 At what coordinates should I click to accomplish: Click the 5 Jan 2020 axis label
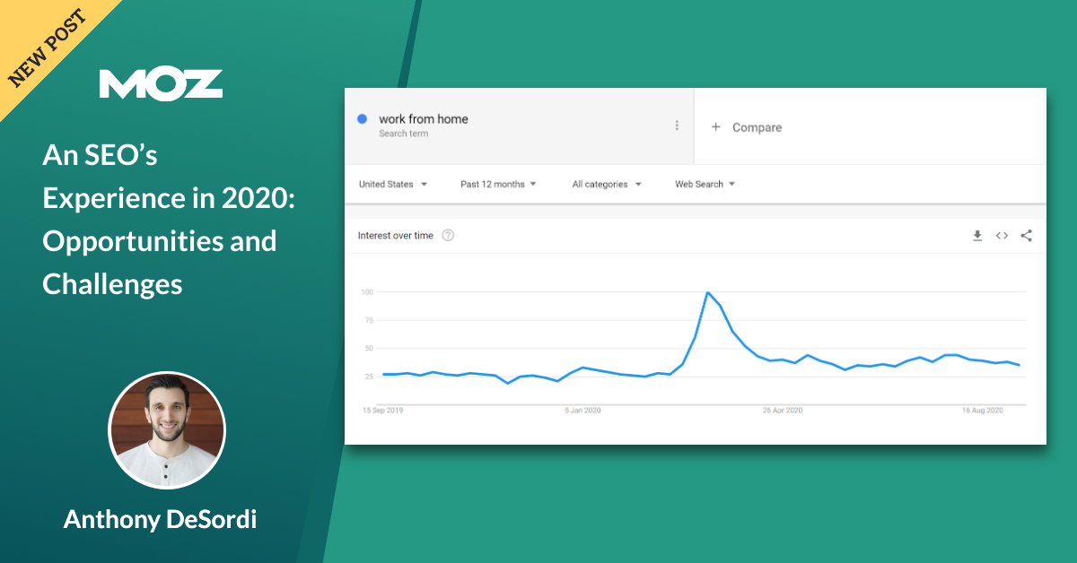coord(582,410)
